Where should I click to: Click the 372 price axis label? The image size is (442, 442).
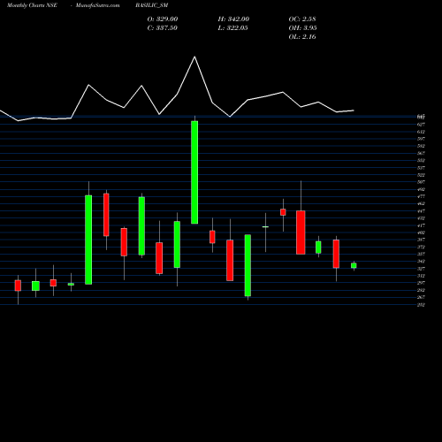(x=421, y=247)
